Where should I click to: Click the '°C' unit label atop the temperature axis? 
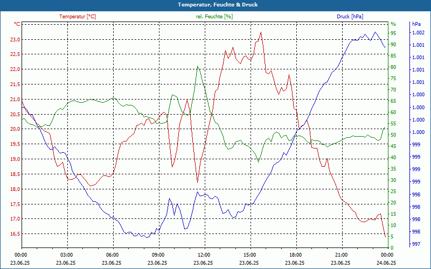17,24
